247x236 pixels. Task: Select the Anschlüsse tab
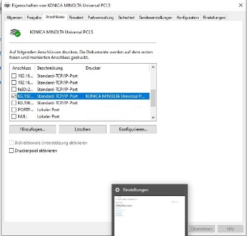(x=55, y=17)
